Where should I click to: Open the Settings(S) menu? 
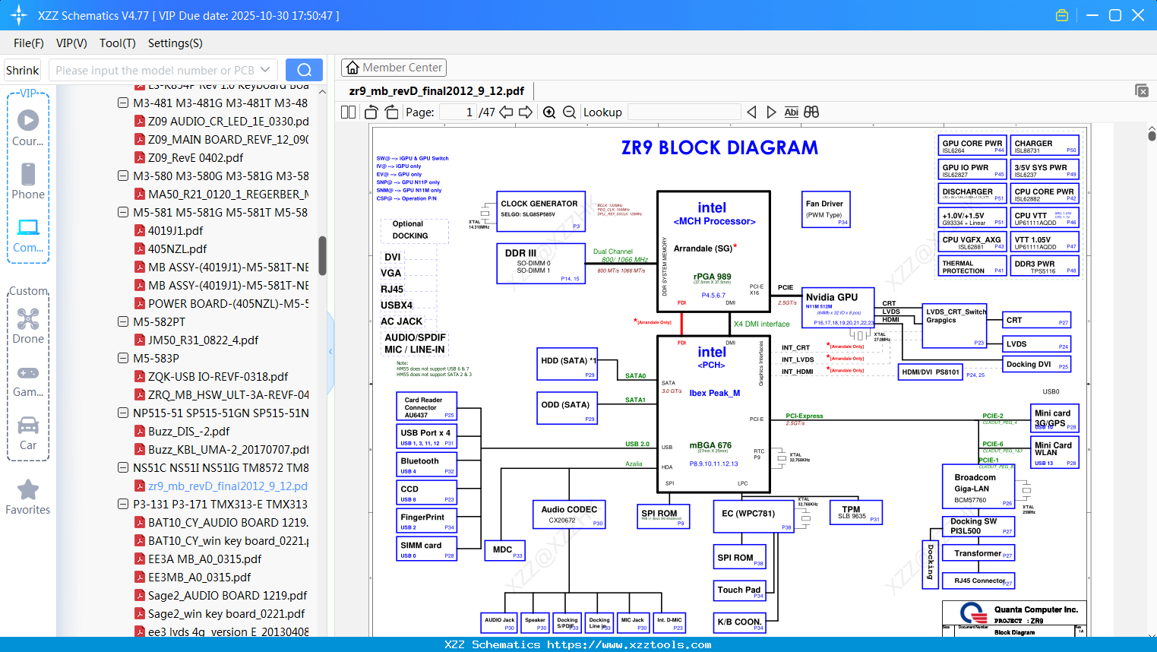[x=175, y=43]
